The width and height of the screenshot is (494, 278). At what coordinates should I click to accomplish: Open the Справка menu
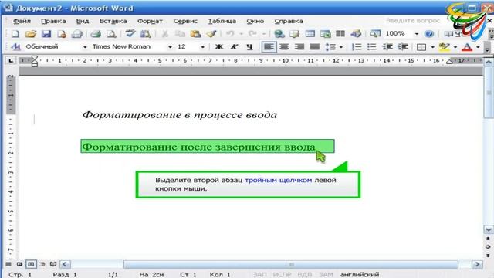[x=289, y=21]
